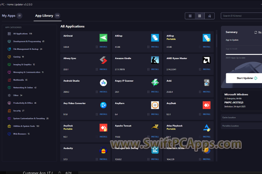Click the Angry IP Scanner icon
The image size is (262, 174).
[155, 83]
